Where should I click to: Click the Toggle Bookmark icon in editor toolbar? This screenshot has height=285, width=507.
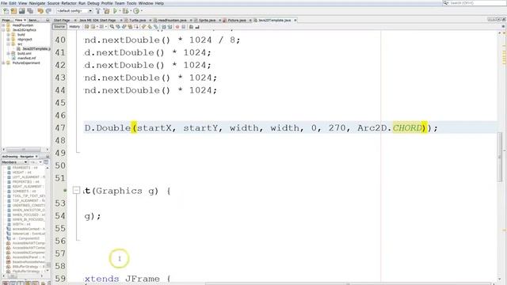[155, 27]
